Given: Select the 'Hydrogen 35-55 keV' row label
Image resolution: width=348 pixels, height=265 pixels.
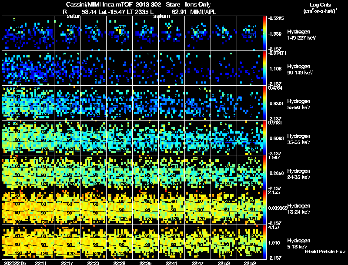Looking at the screenshot, I should [299, 139].
